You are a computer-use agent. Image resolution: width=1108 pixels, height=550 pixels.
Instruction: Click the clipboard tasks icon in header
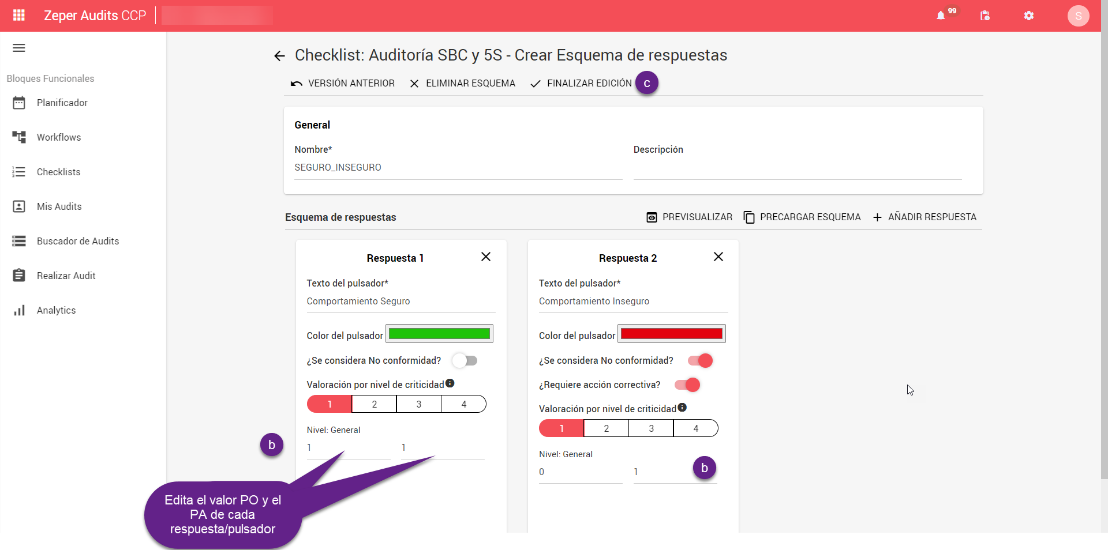(x=985, y=16)
